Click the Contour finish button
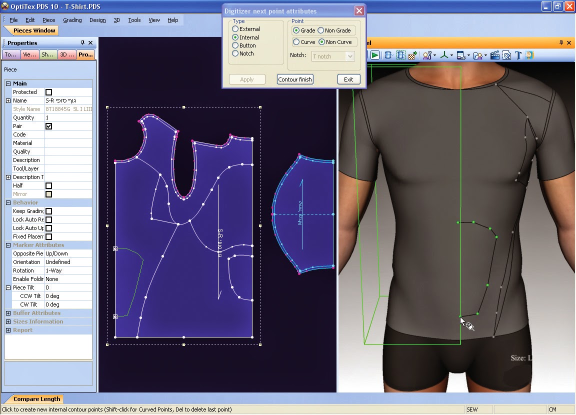This screenshot has height=415, width=576. coord(295,79)
